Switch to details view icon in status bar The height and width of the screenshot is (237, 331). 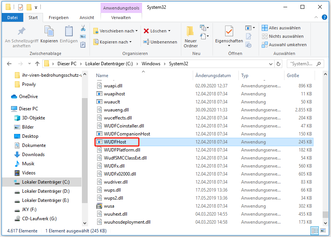point(315,231)
